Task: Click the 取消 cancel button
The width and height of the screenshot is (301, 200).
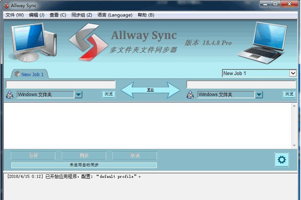Action: point(135,156)
